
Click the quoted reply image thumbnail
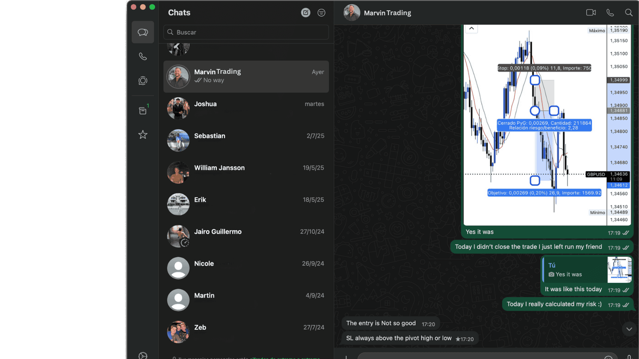619,270
